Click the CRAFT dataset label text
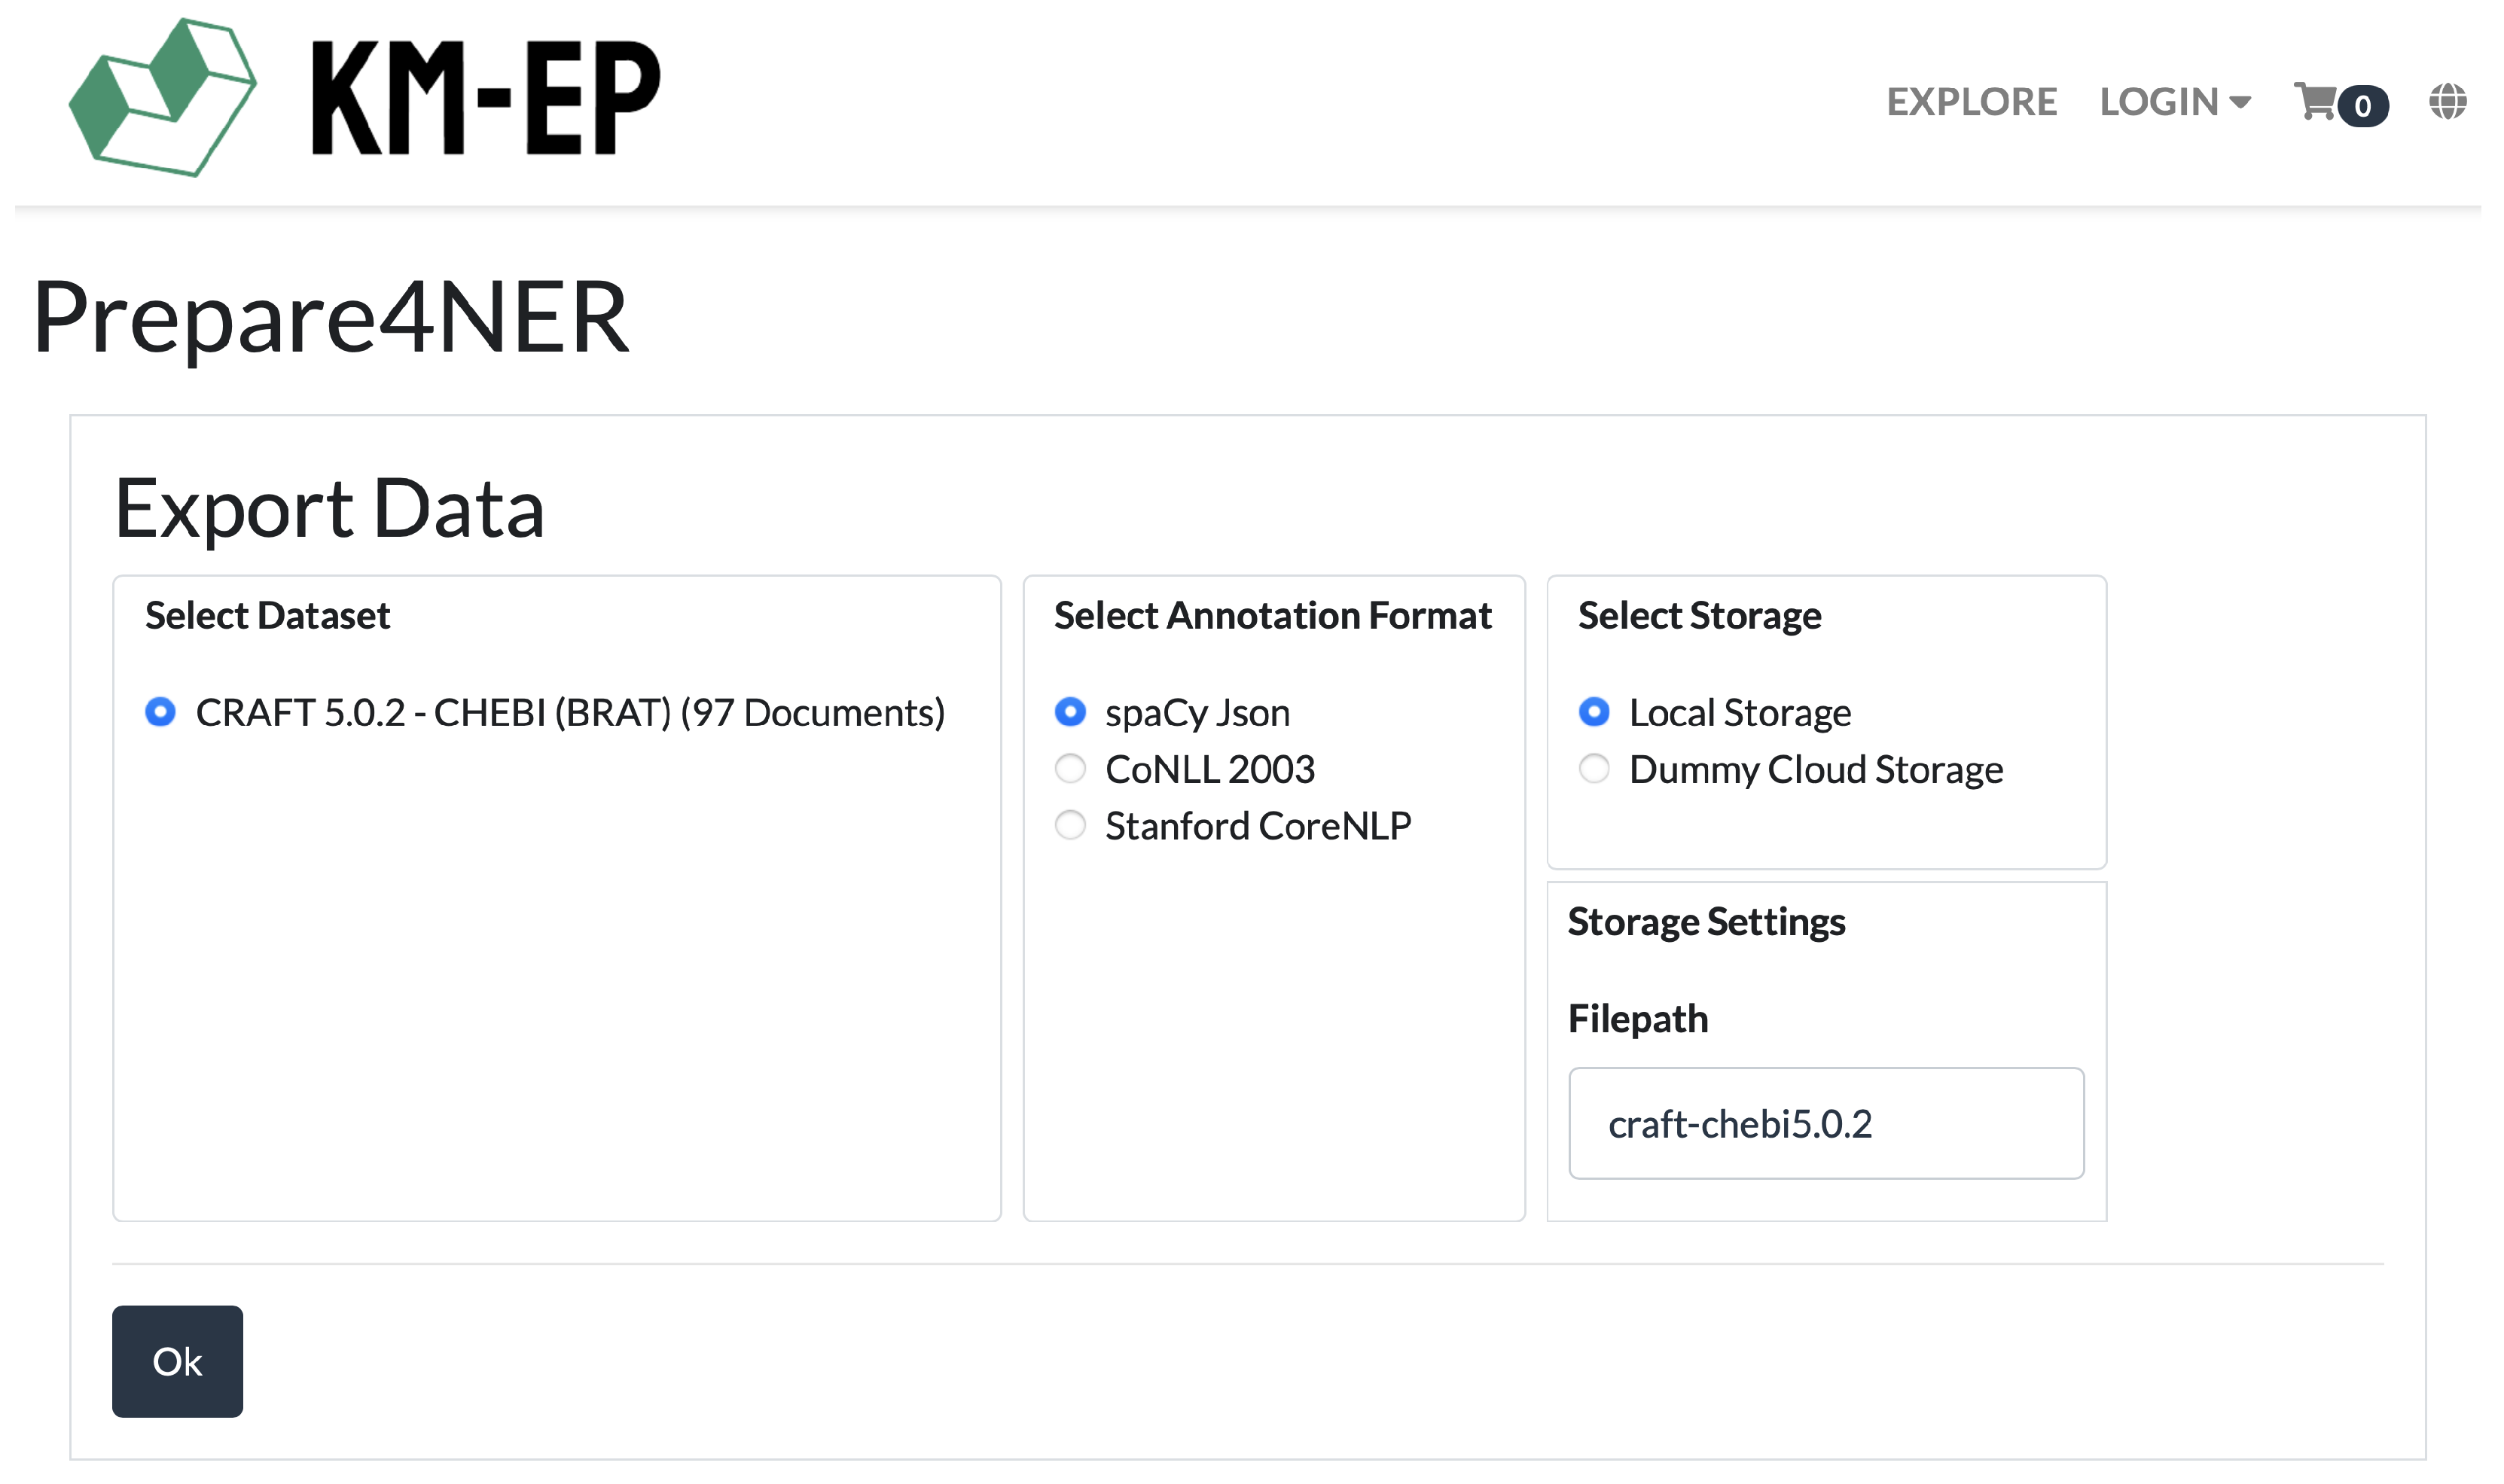 [x=570, y=712]
